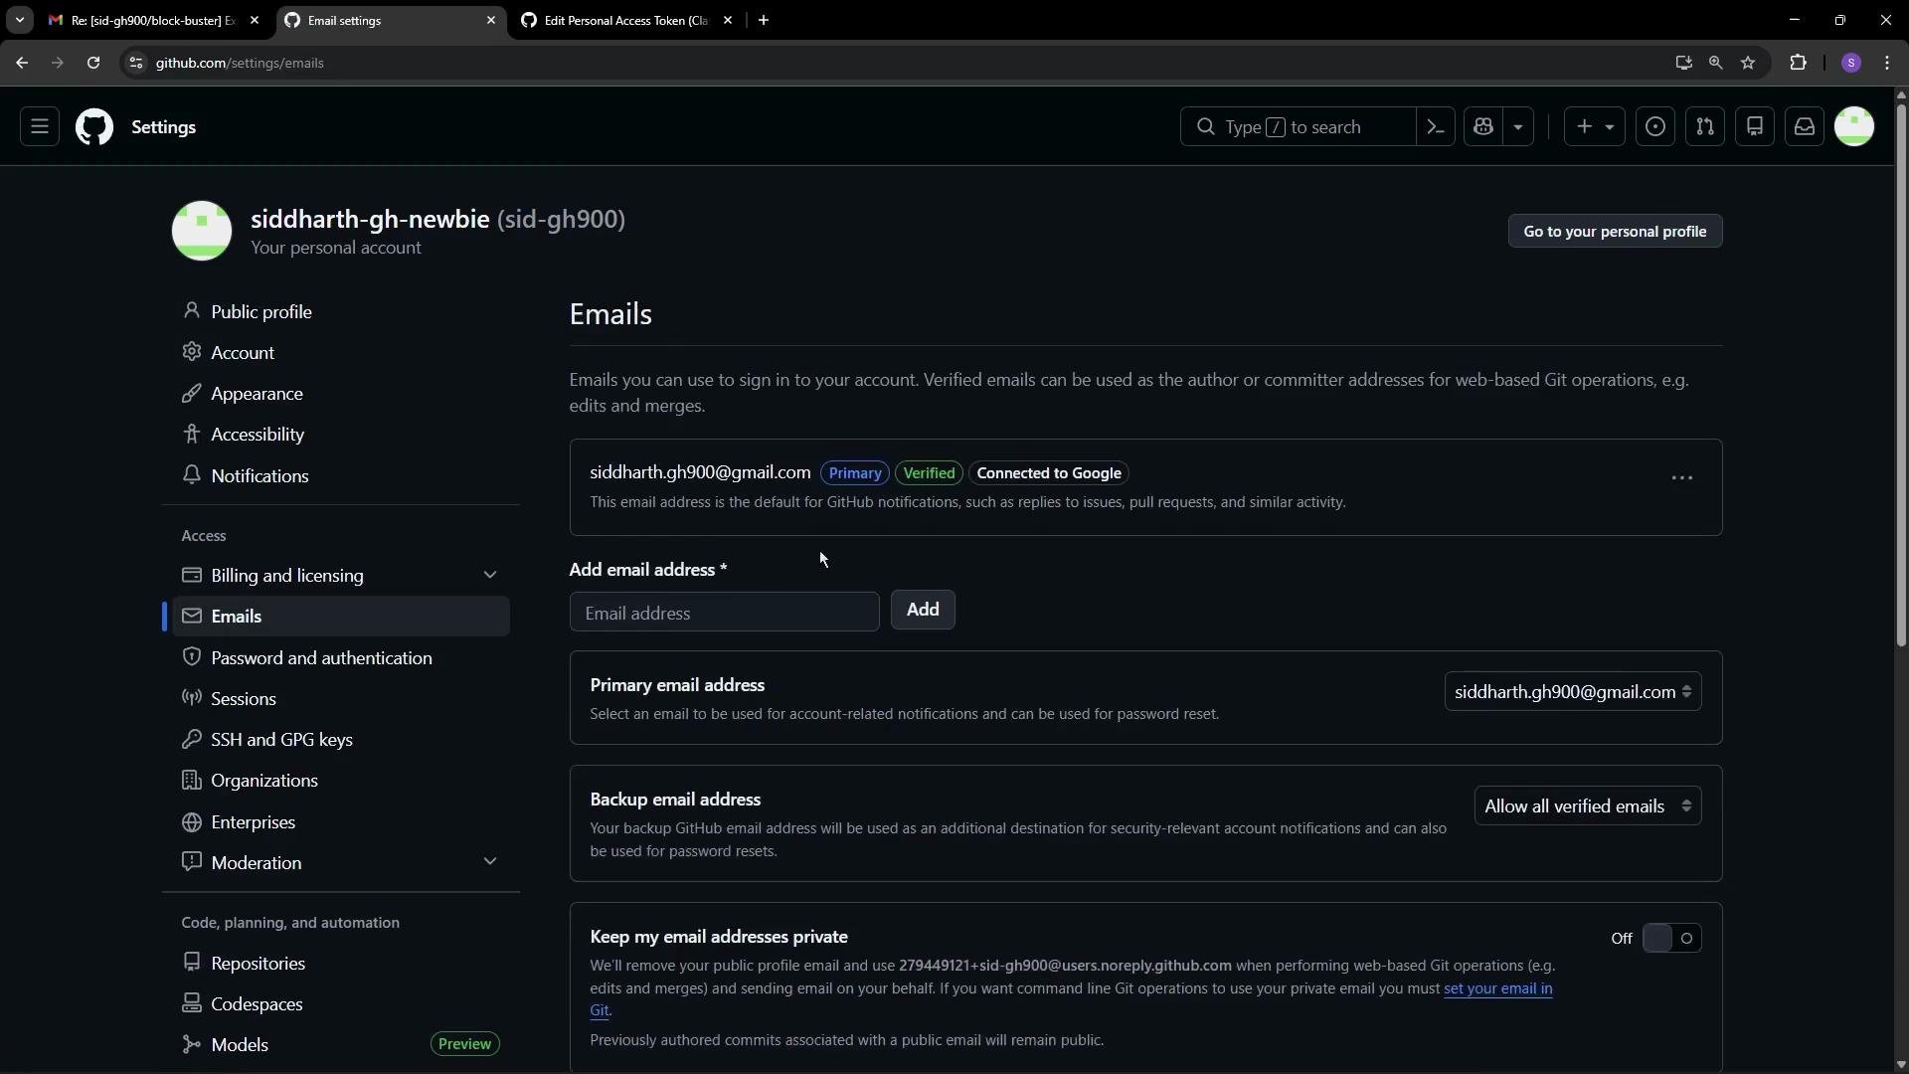This screenshot has width=1909, height=1074.
Task: Open SSH and GPG keys settings
Action: click(x=341, y=740)
